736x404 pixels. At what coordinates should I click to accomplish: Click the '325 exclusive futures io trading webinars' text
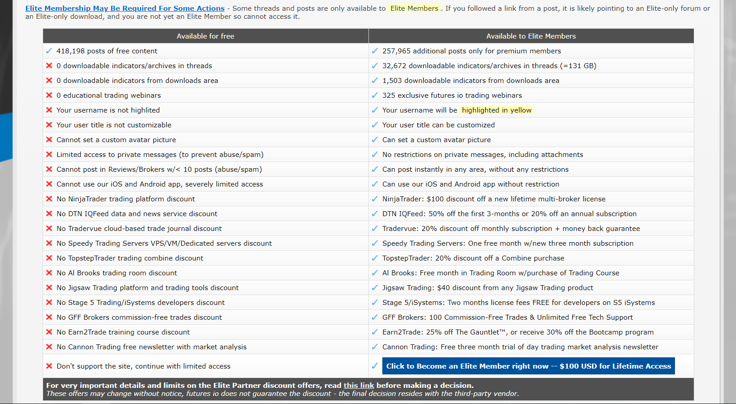click(452, 95)
